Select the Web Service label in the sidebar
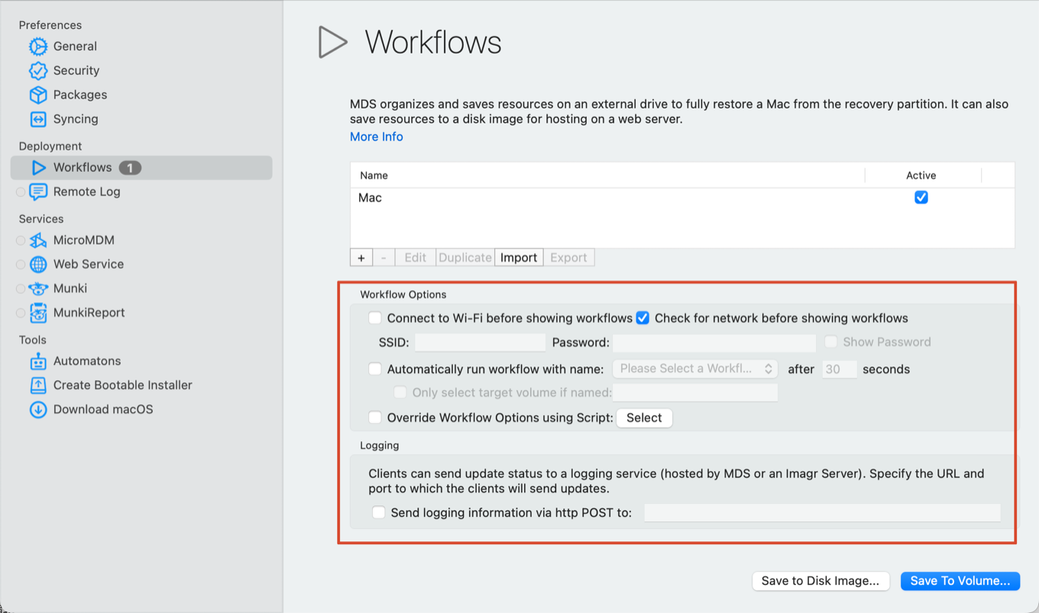 point(89,264)
